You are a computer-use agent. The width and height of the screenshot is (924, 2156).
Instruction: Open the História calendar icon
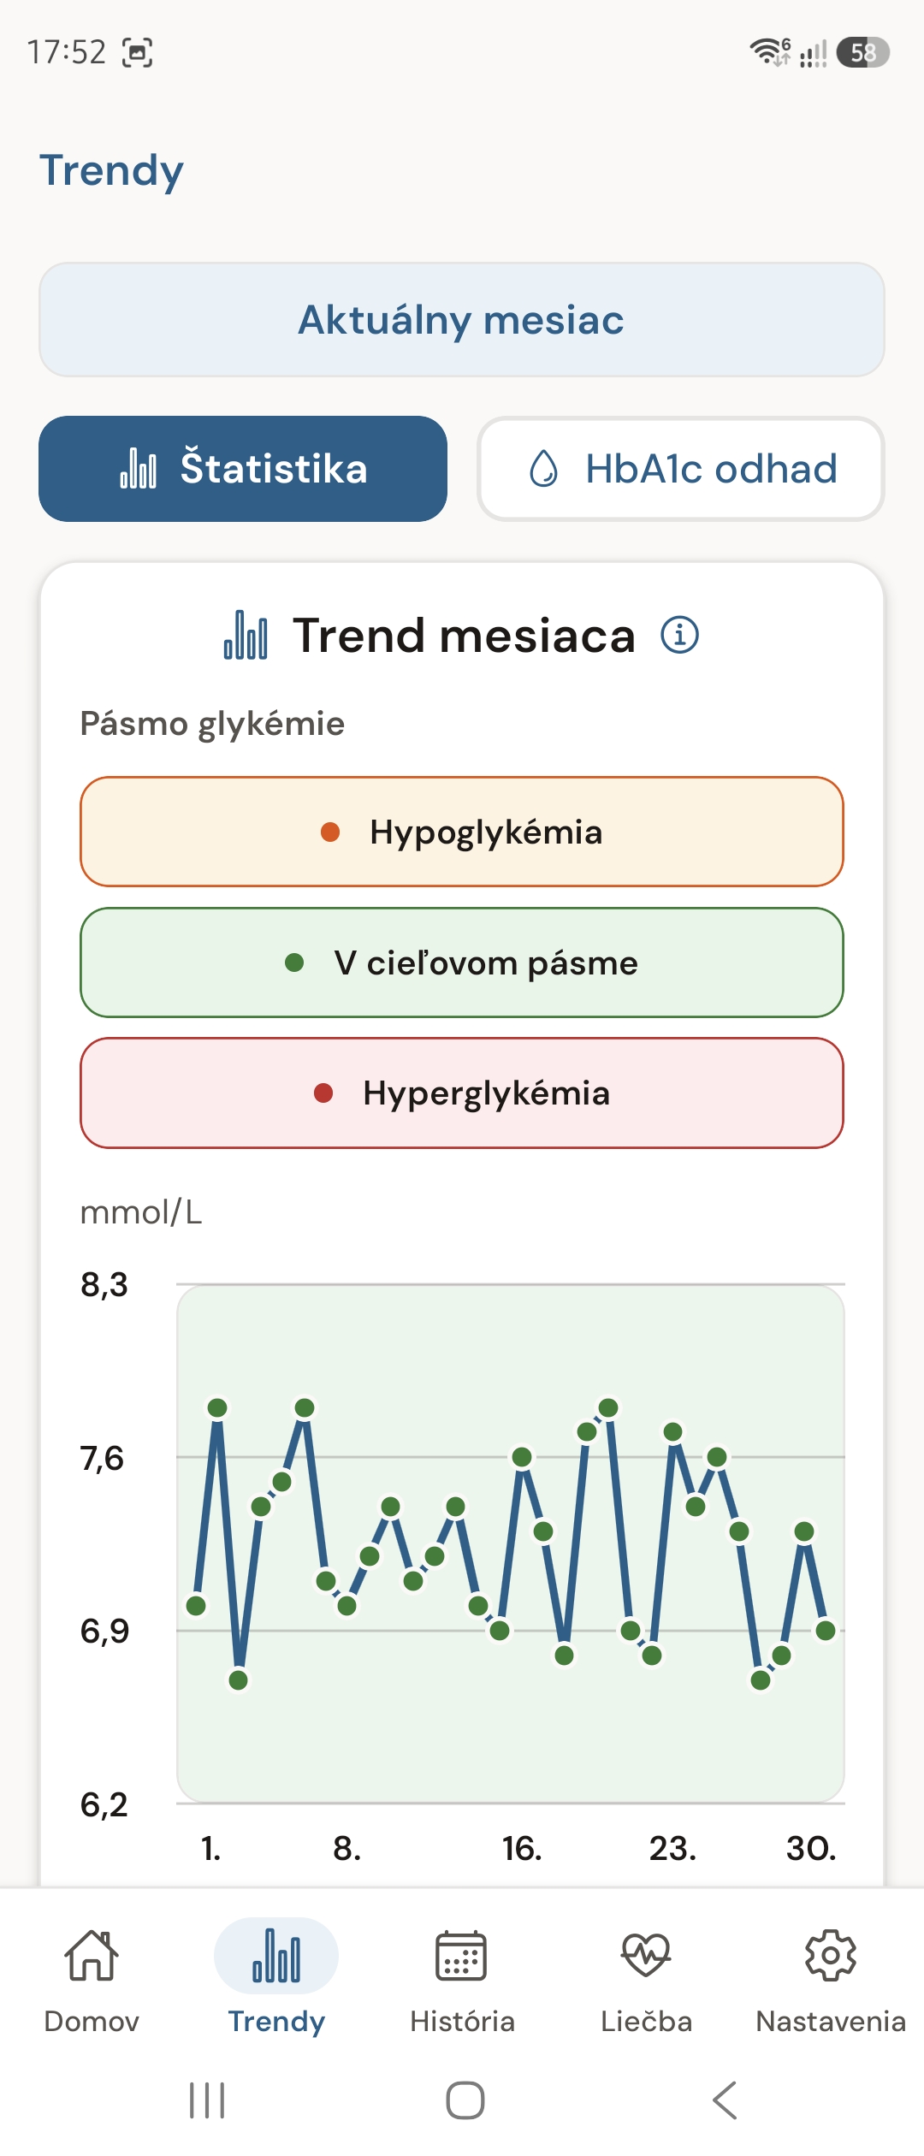click(461, 1956)
